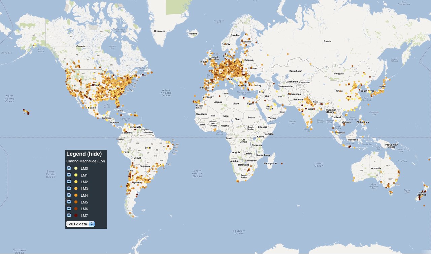Click the Madagascar label on the map
Screen dimensions: 431x254
click(270, 163)
